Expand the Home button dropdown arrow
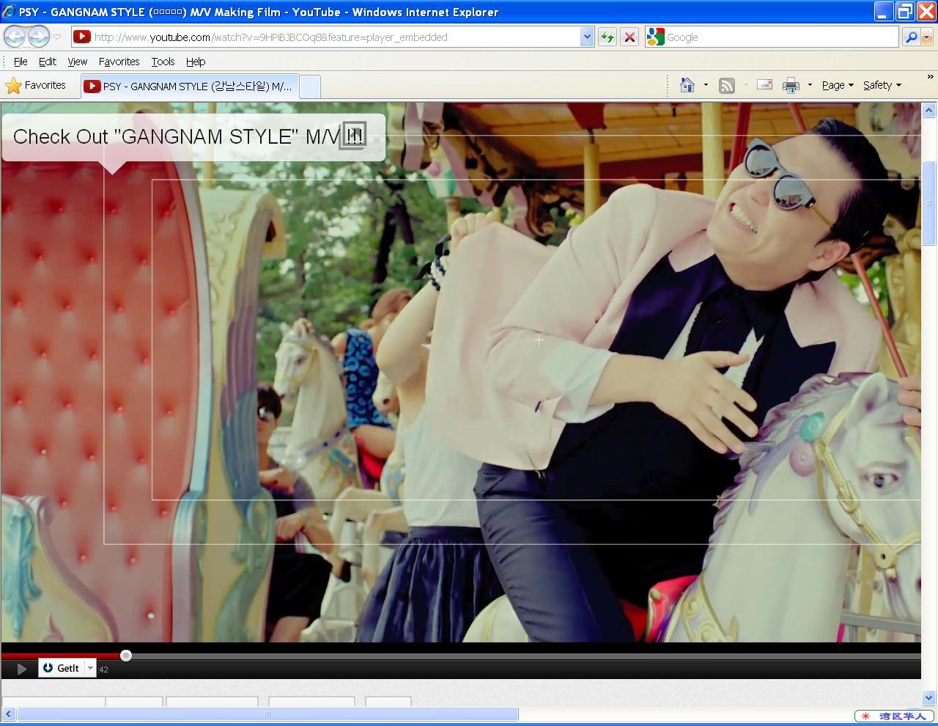The height and width of the screenshot is (726, 938). pyautogui.click(x=706, y=85)
